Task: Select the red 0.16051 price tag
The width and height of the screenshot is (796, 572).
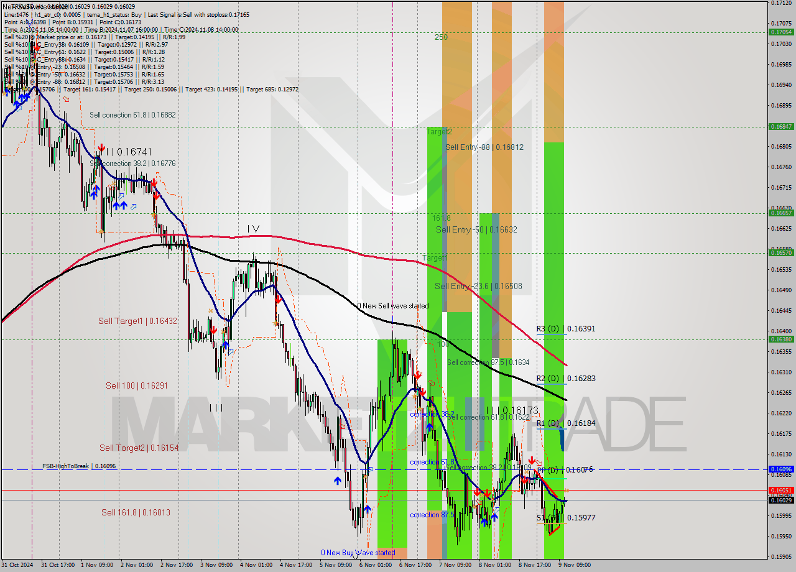Action: pos(780,490)
